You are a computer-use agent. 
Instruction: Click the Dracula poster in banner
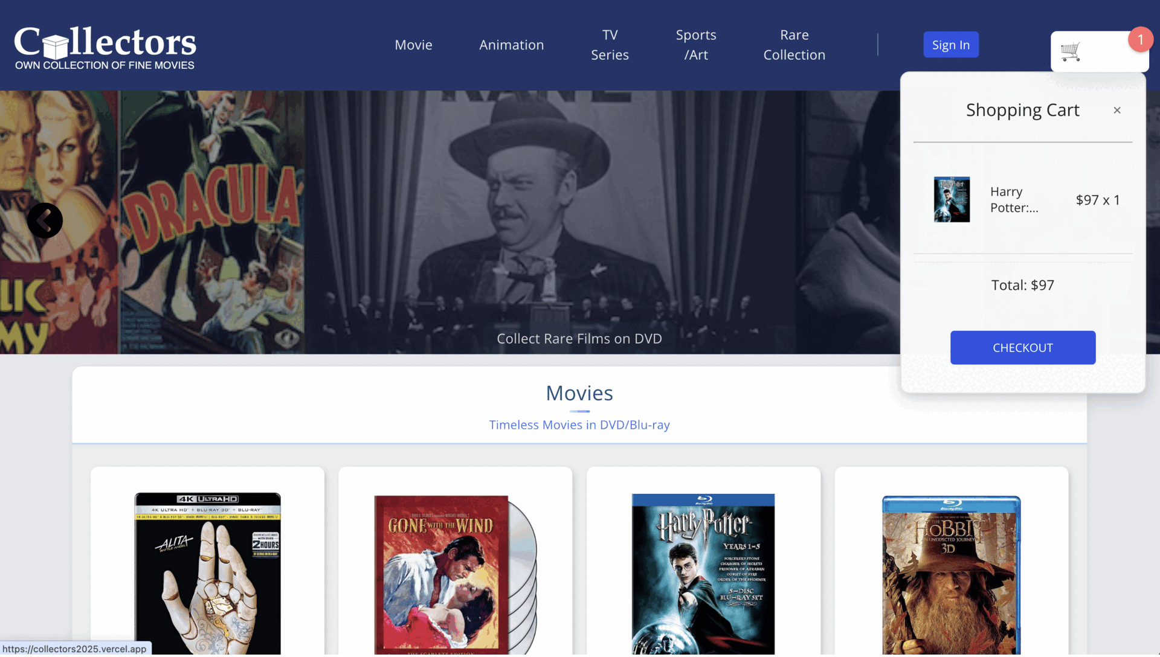click(x=211, y=222)
